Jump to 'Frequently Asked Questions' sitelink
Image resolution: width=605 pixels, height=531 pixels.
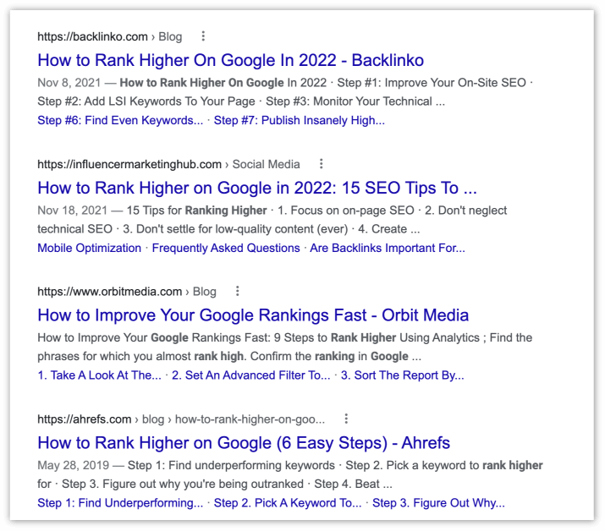pyautogui.click(x=226, y=248)
